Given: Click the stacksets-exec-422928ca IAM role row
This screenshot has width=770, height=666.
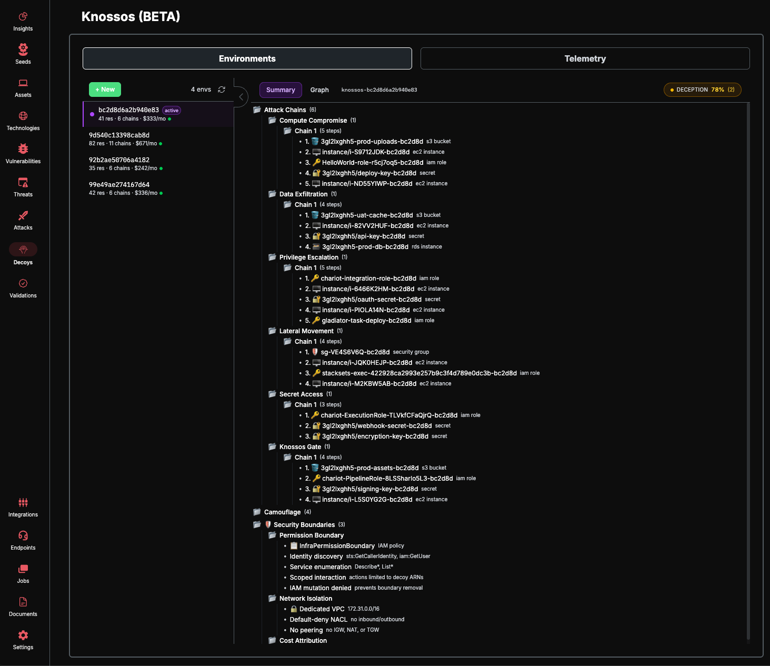Looking at the screenshot, I should click(422, 373).
